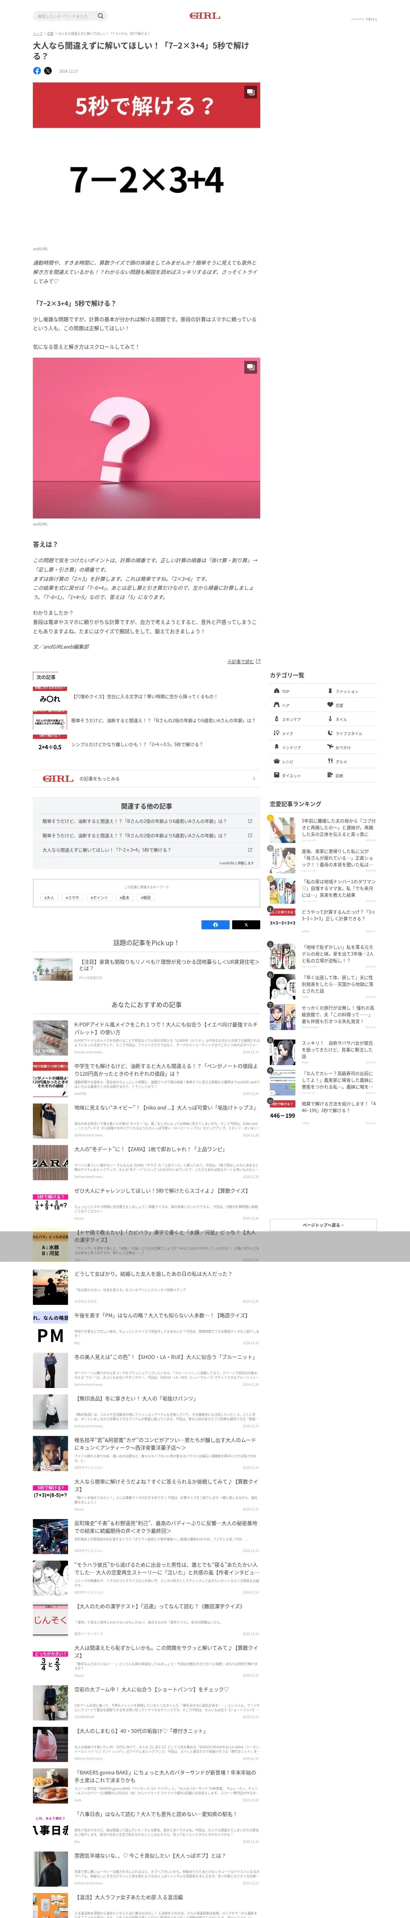The image size is (410, 1918).
Task: Select the #ポイント keyword tag
Action: (100, 897)
